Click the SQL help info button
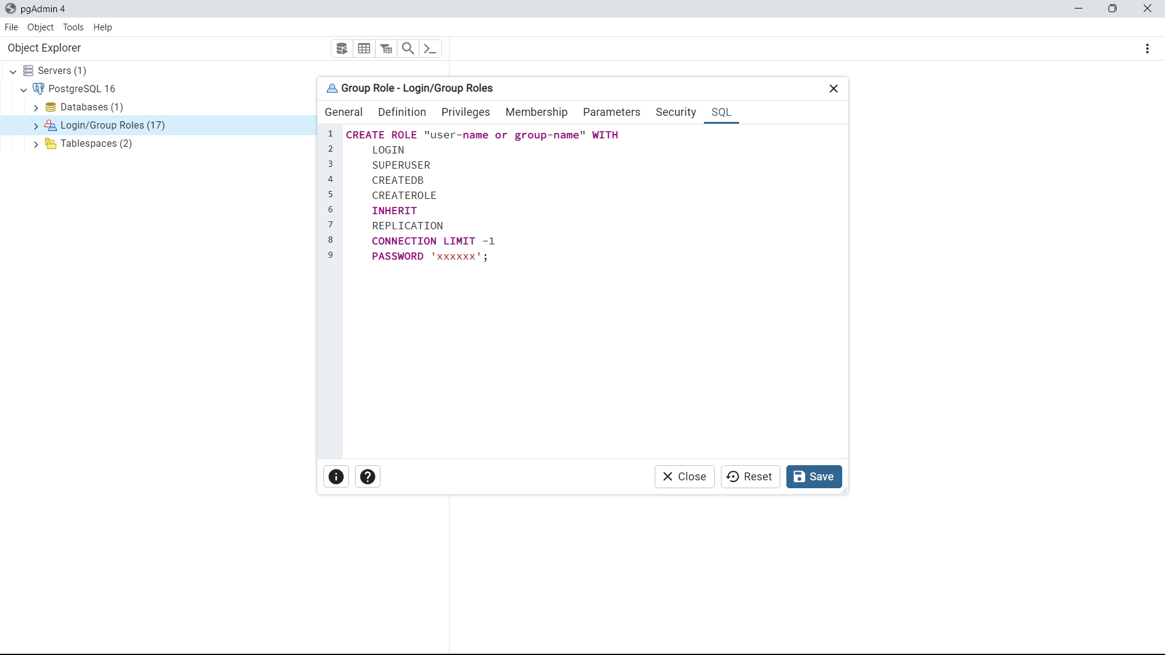 tap(336, 477)
